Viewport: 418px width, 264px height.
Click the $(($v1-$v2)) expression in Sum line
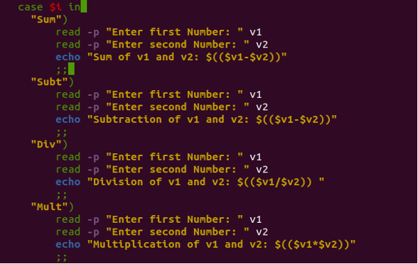243,57
